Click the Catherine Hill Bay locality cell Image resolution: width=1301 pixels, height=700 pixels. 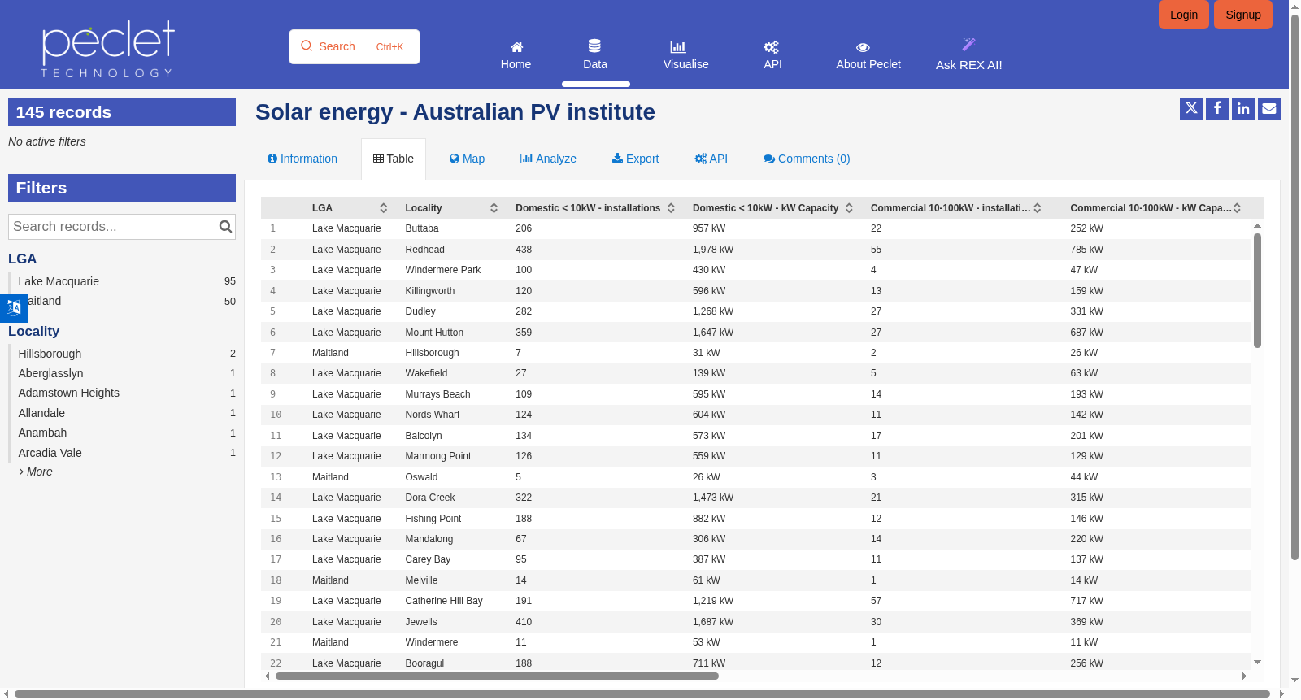(444, 601)
